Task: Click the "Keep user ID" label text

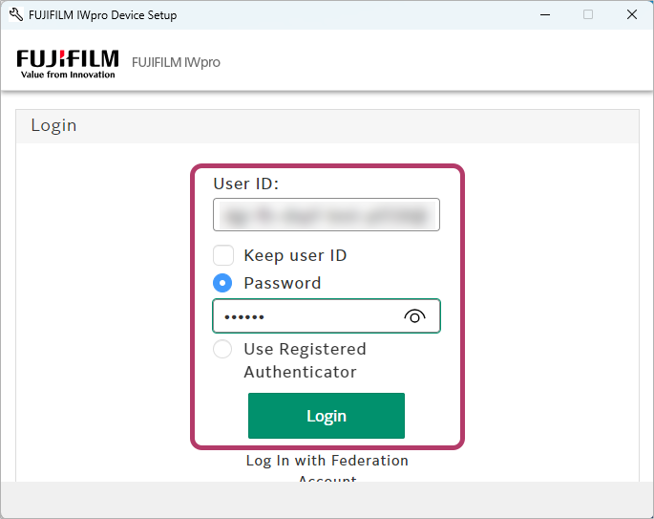Action: (x=295, y=255)
